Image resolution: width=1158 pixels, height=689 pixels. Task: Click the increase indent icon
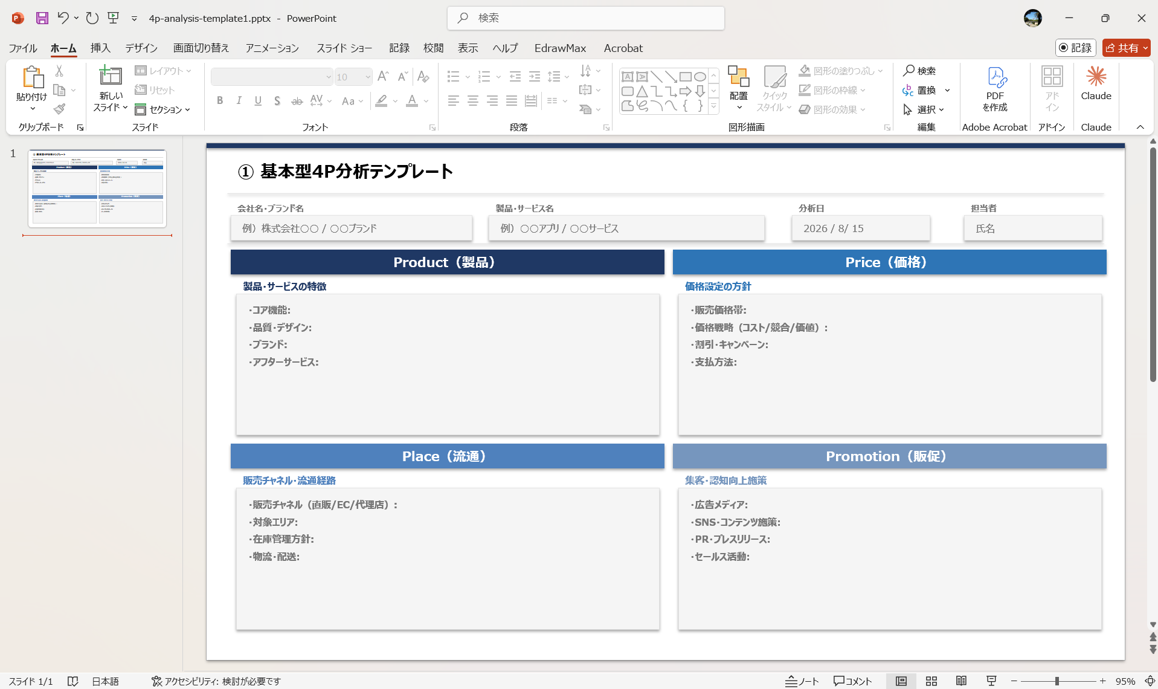click(535, 77)
